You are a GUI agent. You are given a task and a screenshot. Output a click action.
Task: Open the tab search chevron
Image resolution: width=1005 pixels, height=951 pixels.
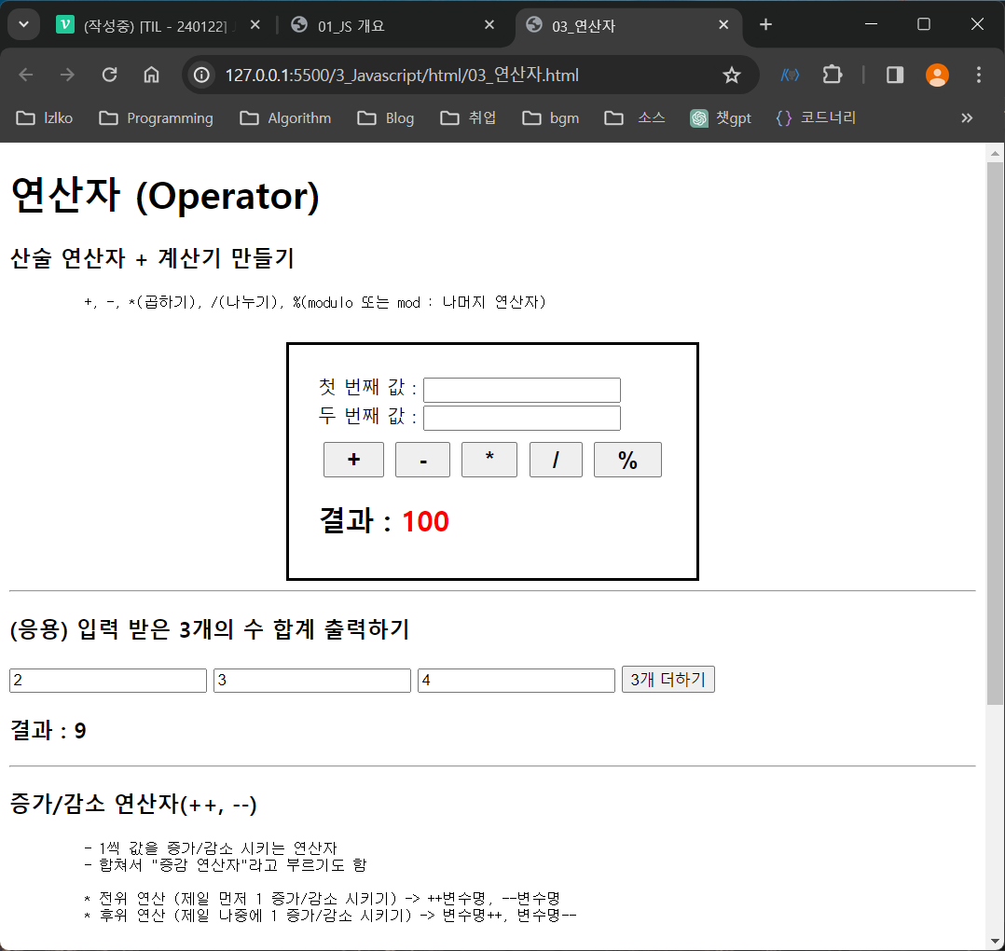pos(22,23)
